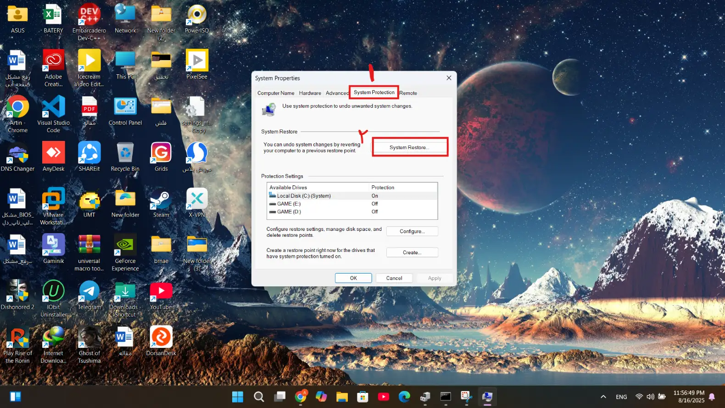Viewport: 725px width, 408px height.
Task: Expand the hidden system tray icons
Action: click(603, 397)
